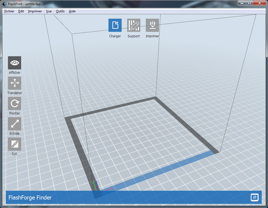The height and width of the screenshot is (208, 268).
Task: Select the Pivoter rotate tool
Action: 14,103
